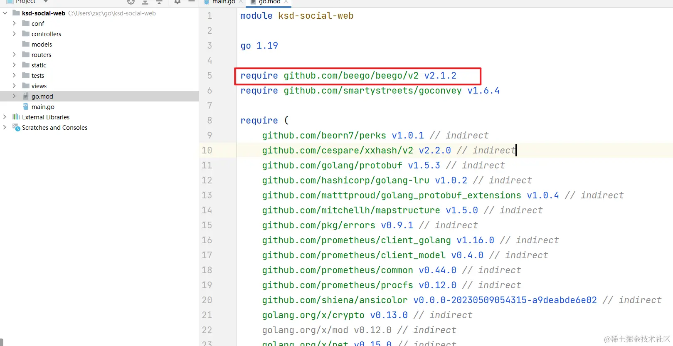Select the ksd-social-web project root label
Screen dimensions: 673x346
click(44, 13)
